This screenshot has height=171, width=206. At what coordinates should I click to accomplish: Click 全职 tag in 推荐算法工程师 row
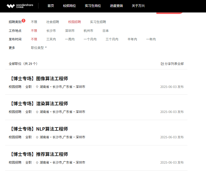point(28,162)
